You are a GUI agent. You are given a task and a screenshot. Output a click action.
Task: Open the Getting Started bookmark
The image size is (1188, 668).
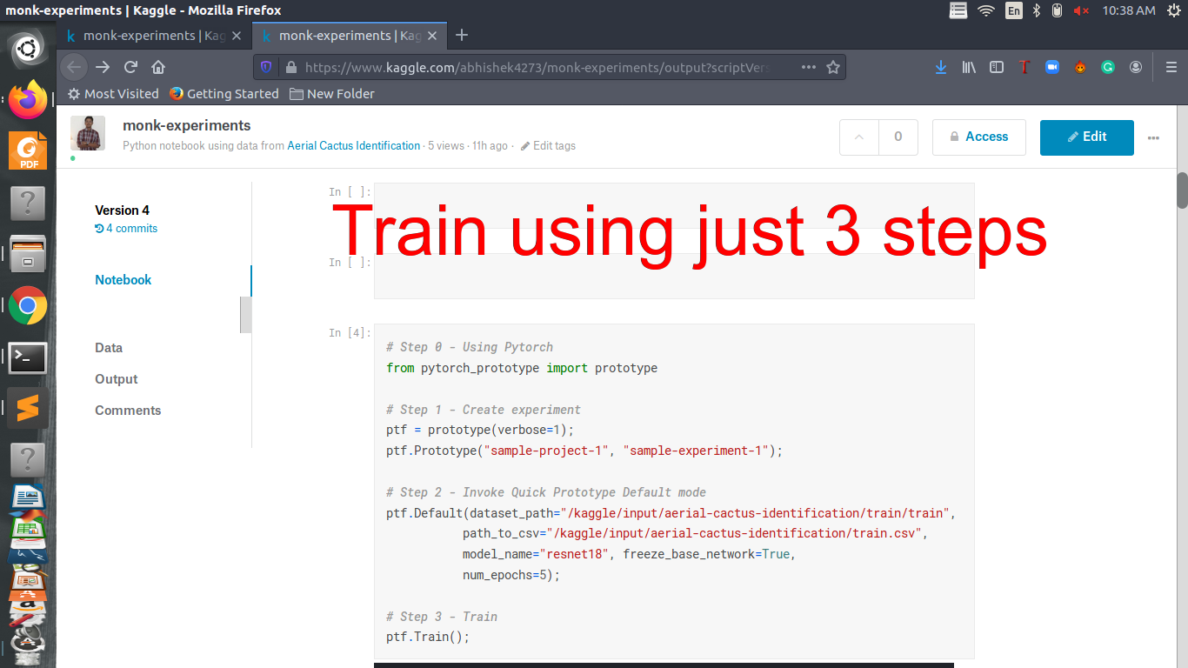tap(224, 93)
